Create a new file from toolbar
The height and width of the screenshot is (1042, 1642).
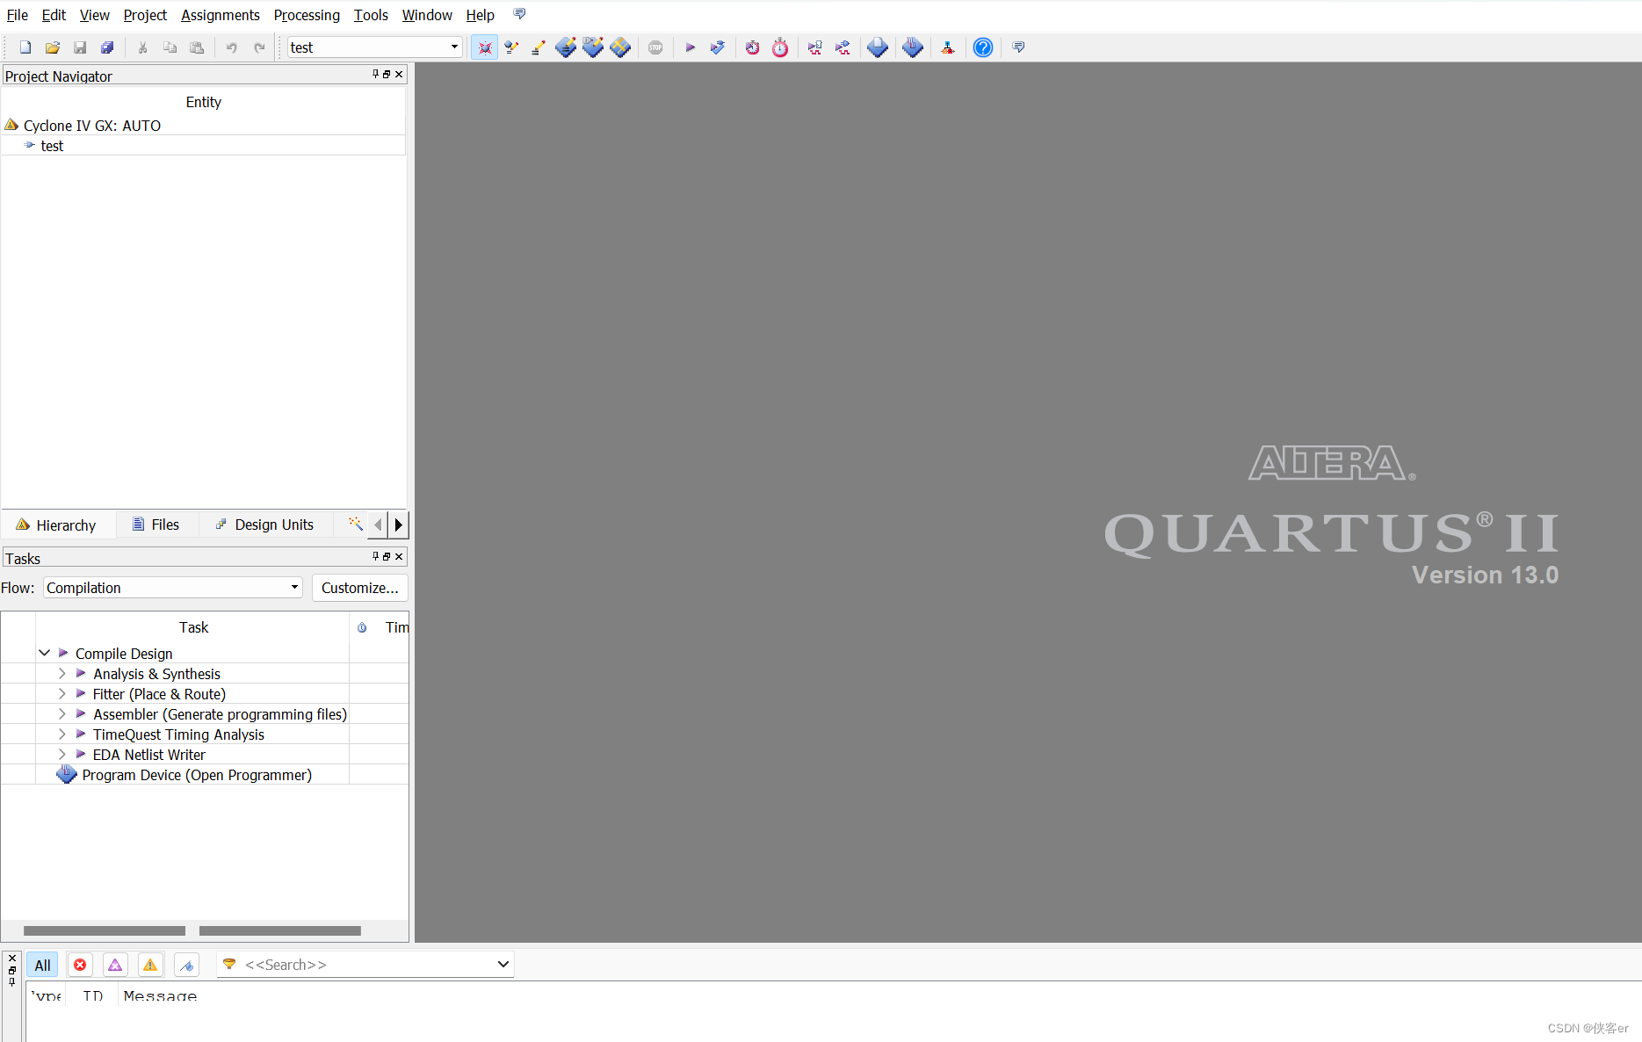25,47
